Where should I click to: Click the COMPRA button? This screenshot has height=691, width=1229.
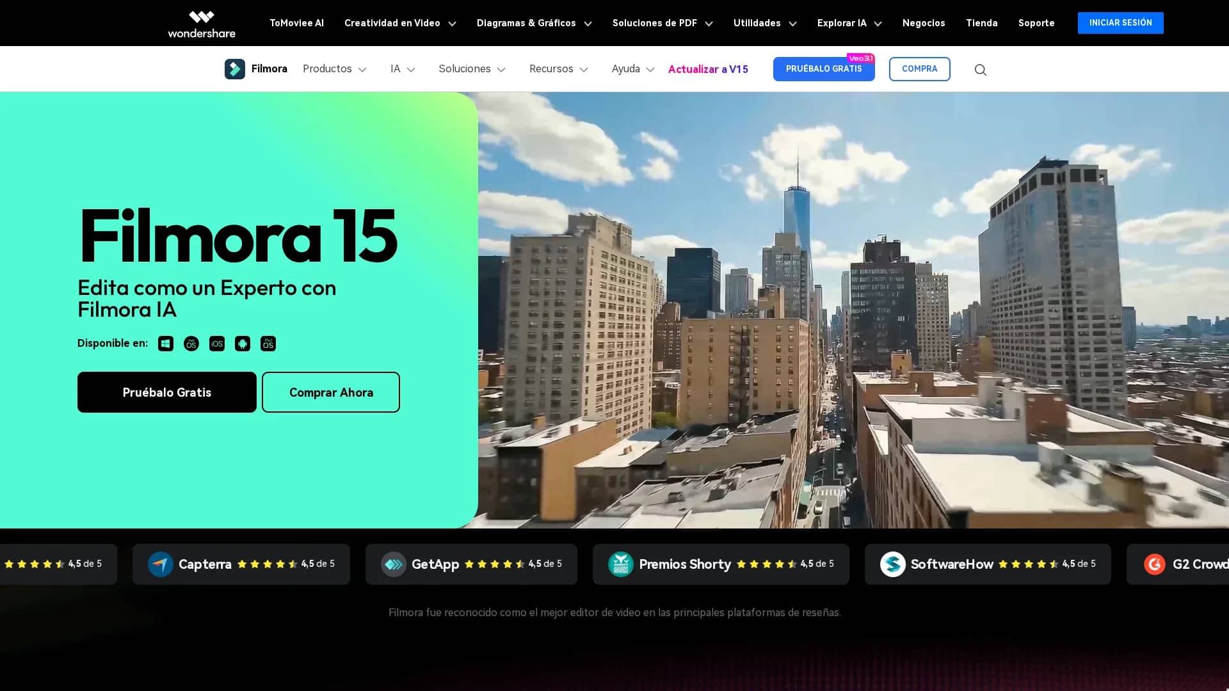[x=919, y=69]
